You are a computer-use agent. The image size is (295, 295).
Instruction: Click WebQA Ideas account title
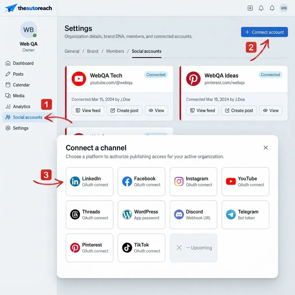[222, 75]
